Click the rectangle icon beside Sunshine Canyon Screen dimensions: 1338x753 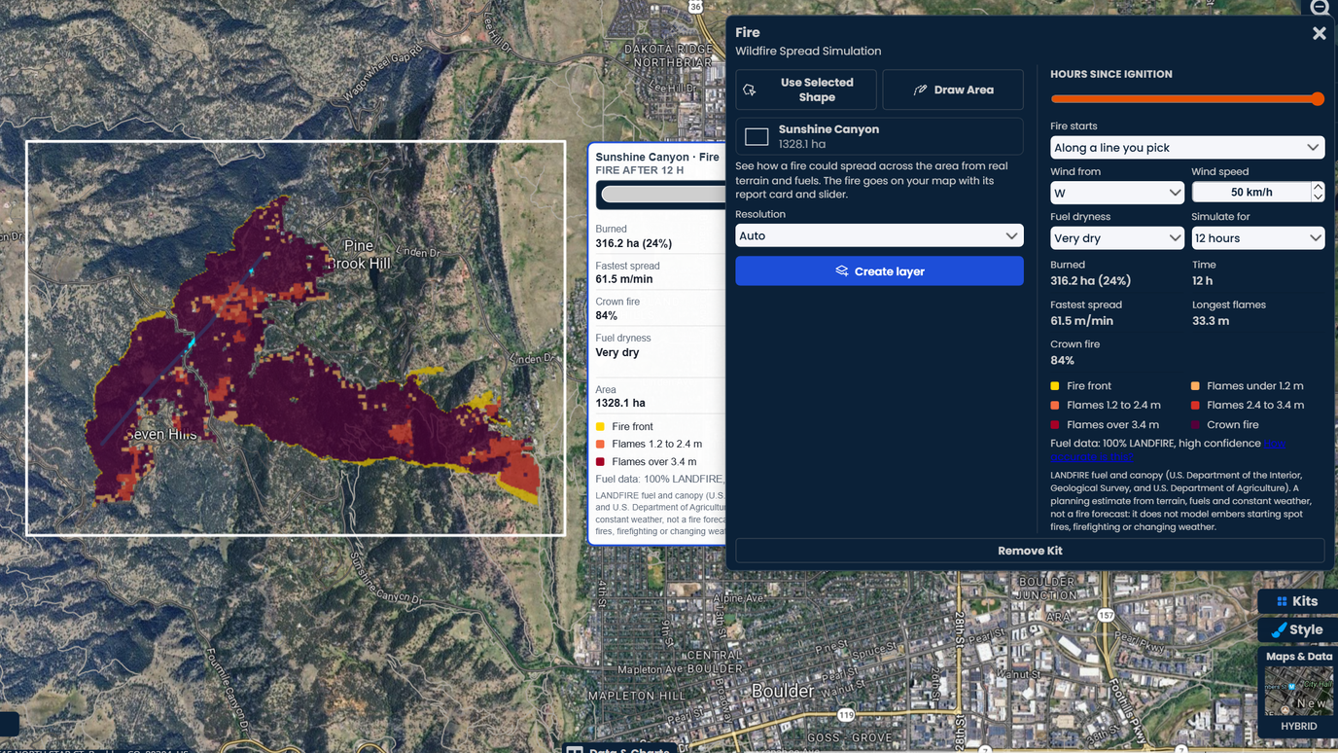(757, 136)
